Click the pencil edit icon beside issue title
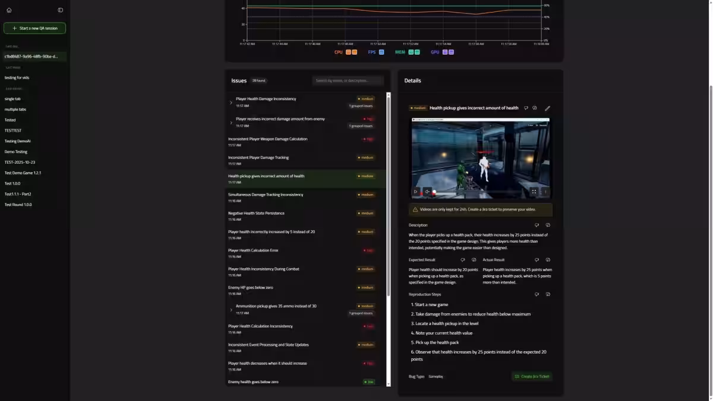This screenshot has height=401, width=713. 547,109
